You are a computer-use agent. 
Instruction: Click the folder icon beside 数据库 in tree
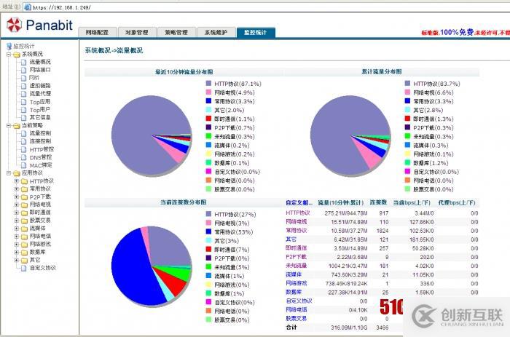[x=24, y=253]
